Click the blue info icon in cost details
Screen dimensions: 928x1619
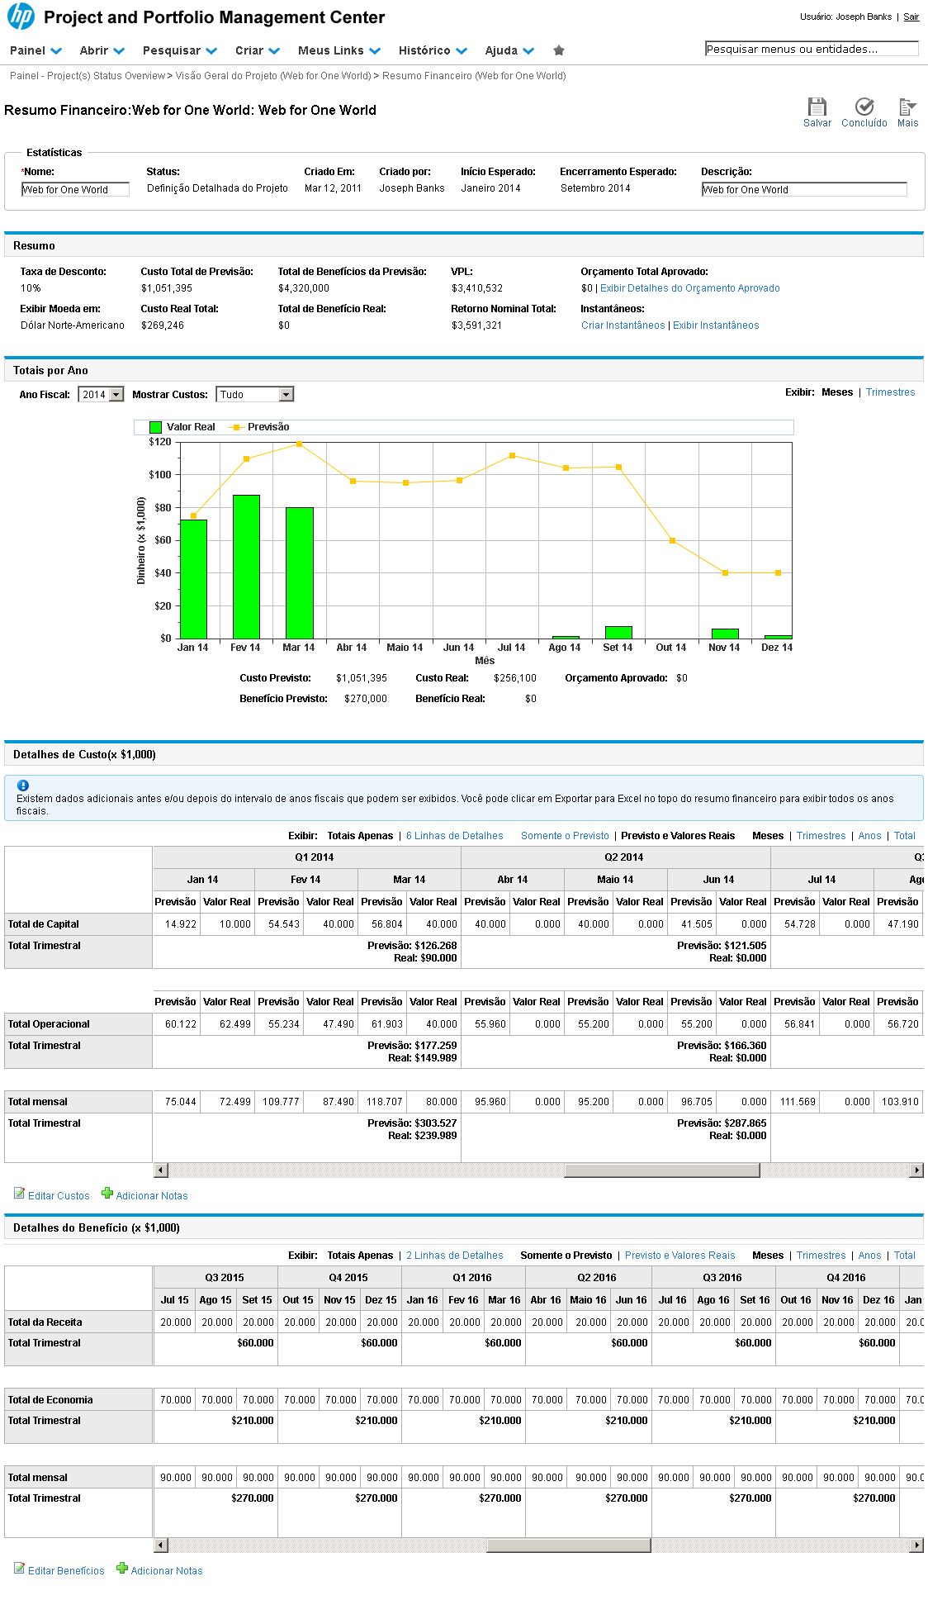coord(23,786)
